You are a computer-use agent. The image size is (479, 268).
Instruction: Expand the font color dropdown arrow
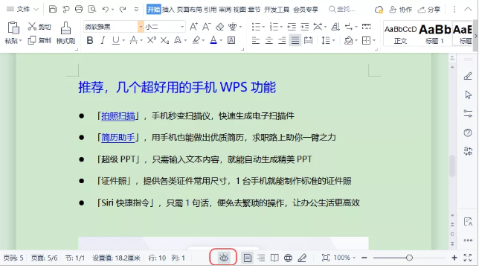pos(221,40)
